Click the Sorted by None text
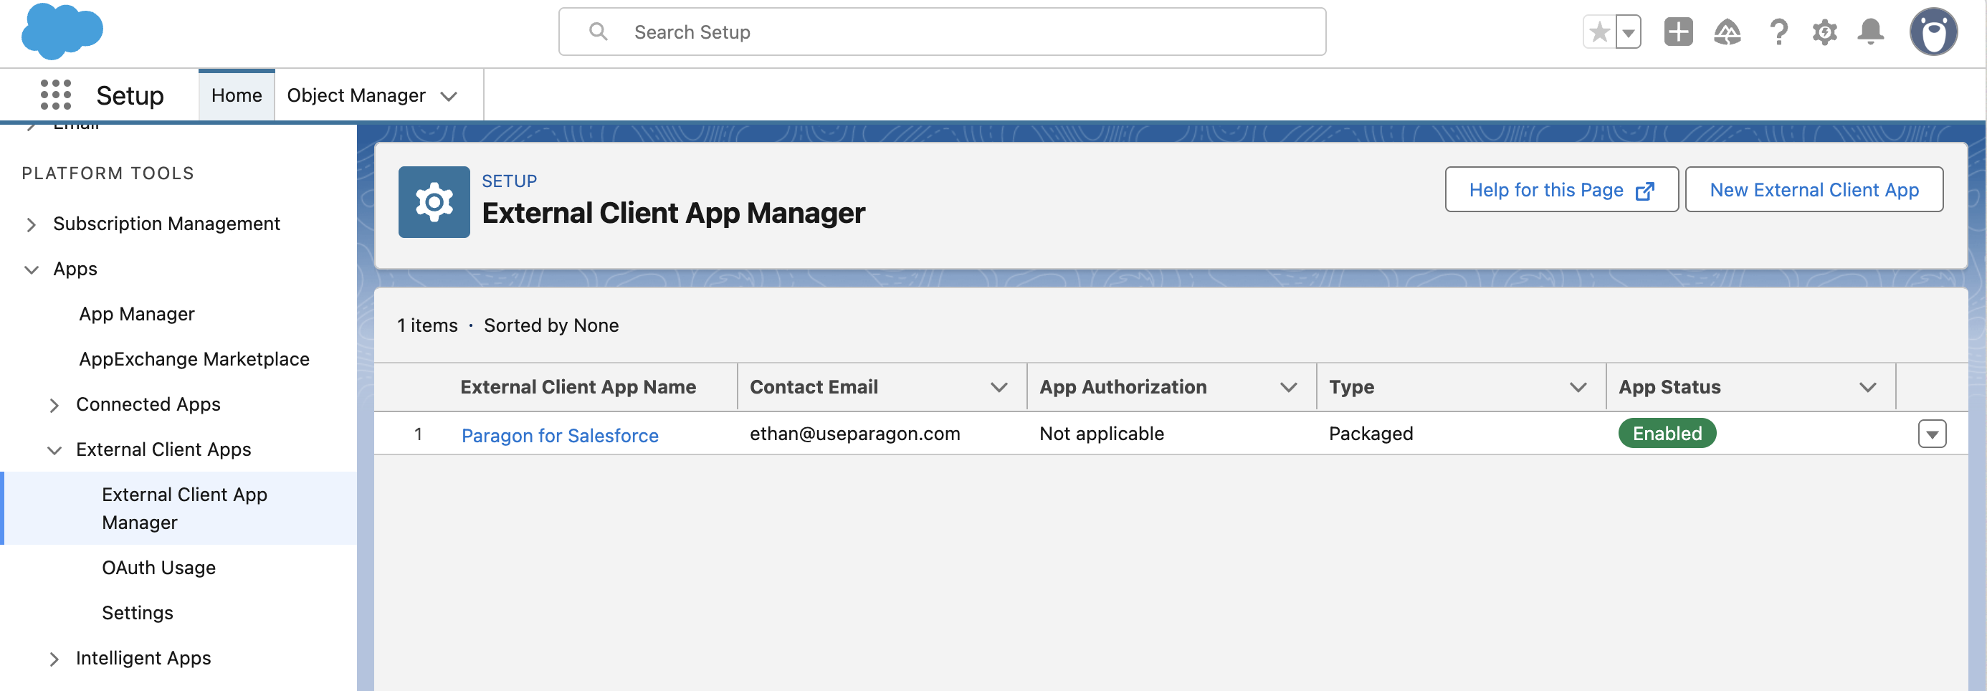The height and width of the screenshot is (691, 1987). pyautogui.click(x=551, y=325)
